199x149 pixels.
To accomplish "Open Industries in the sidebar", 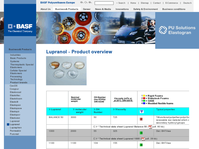I will [x=15, y=55].
